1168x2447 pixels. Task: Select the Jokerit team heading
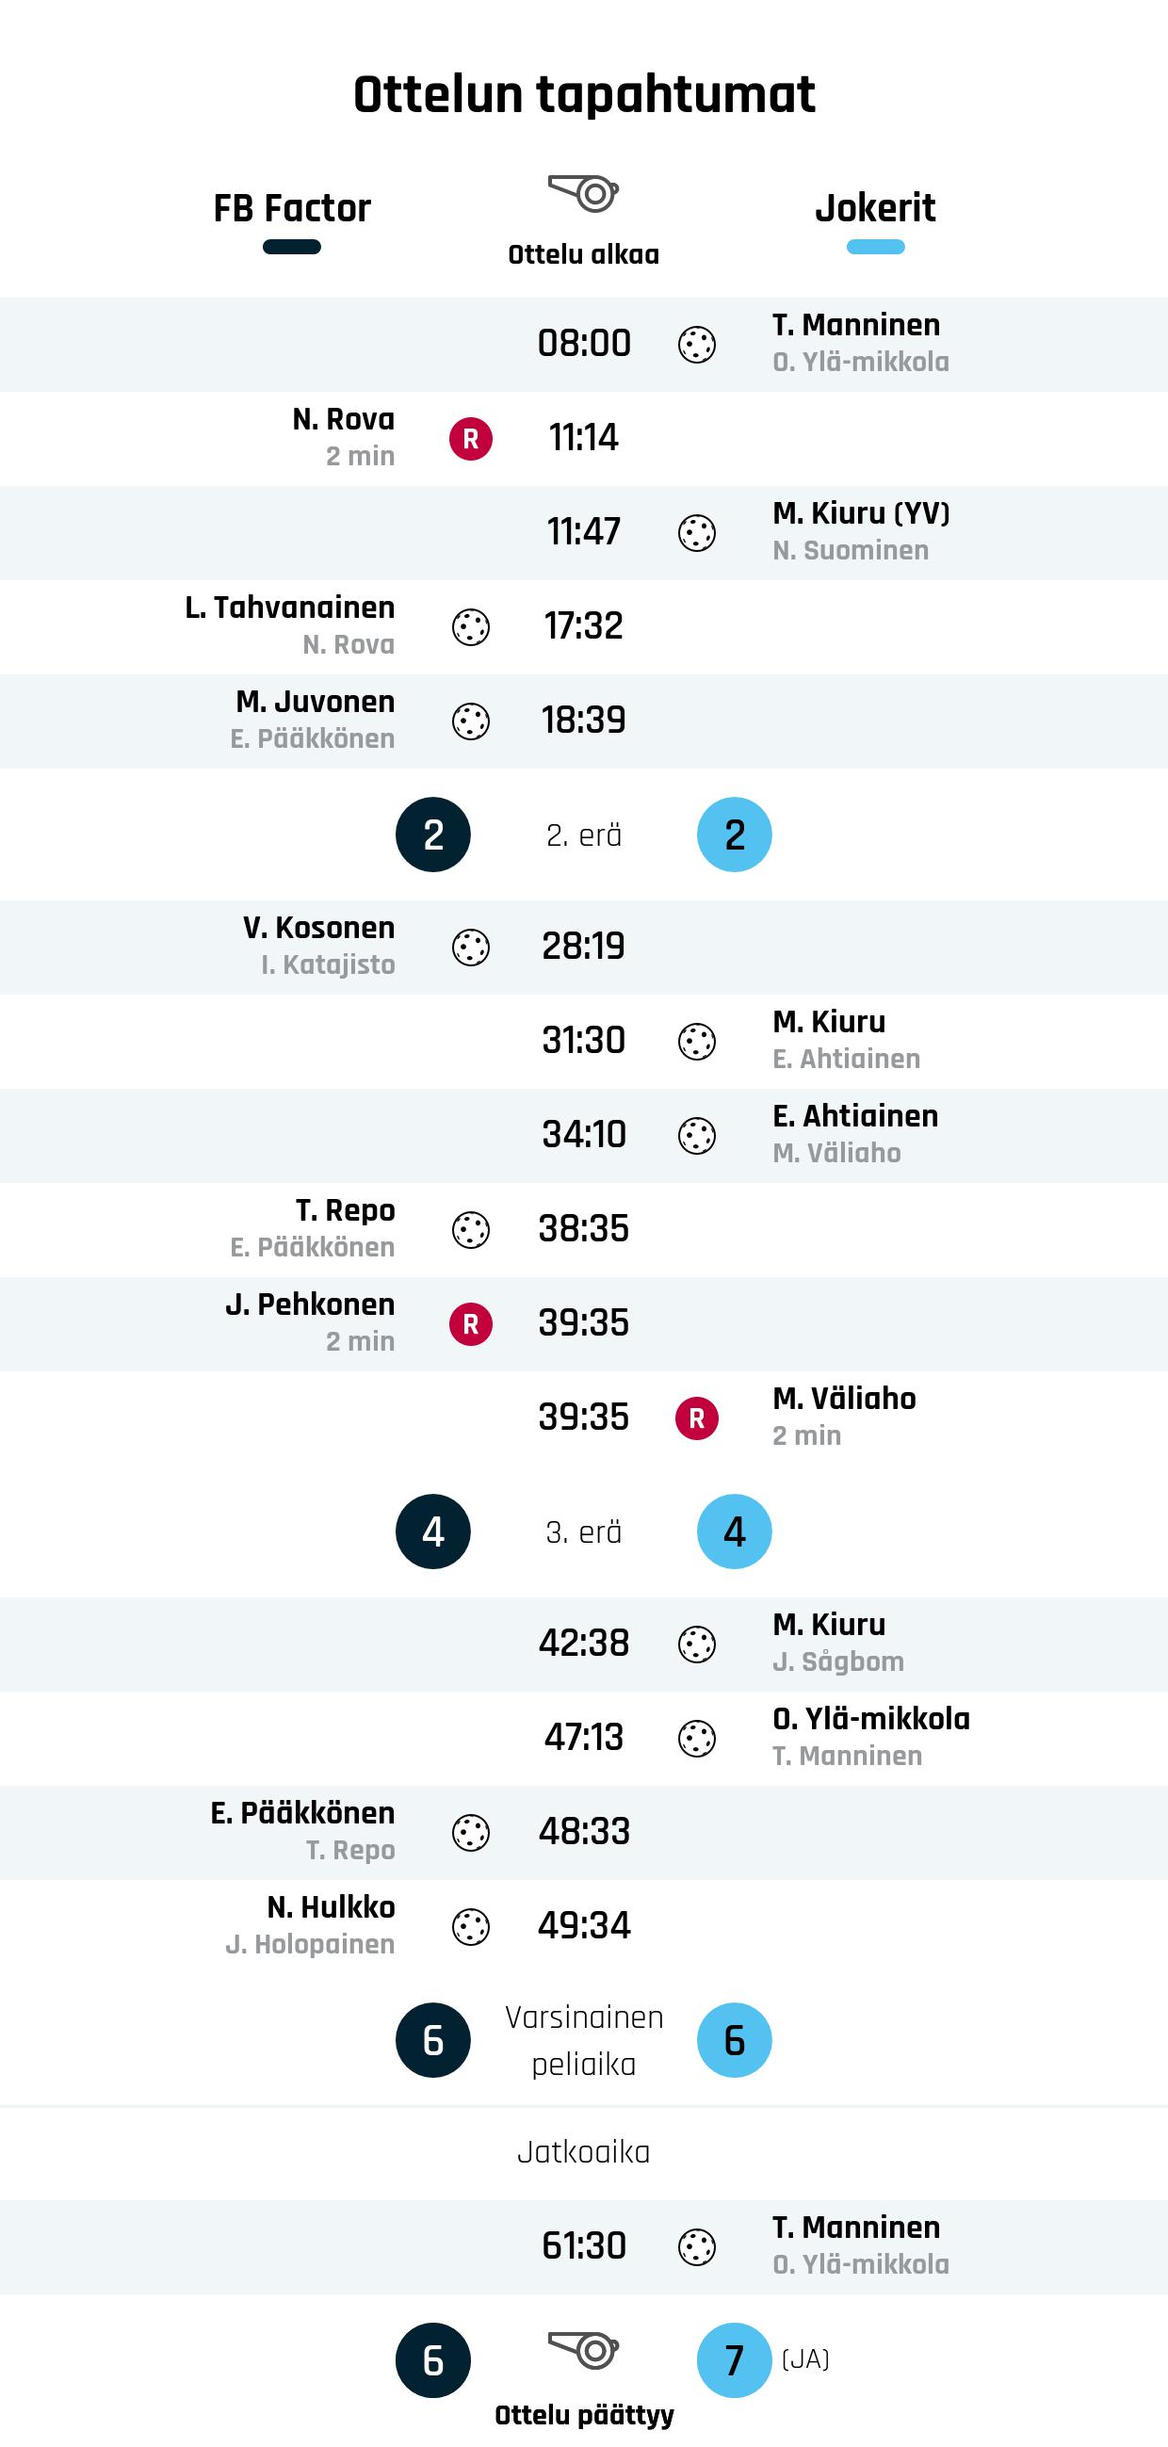tap(875, 208)
